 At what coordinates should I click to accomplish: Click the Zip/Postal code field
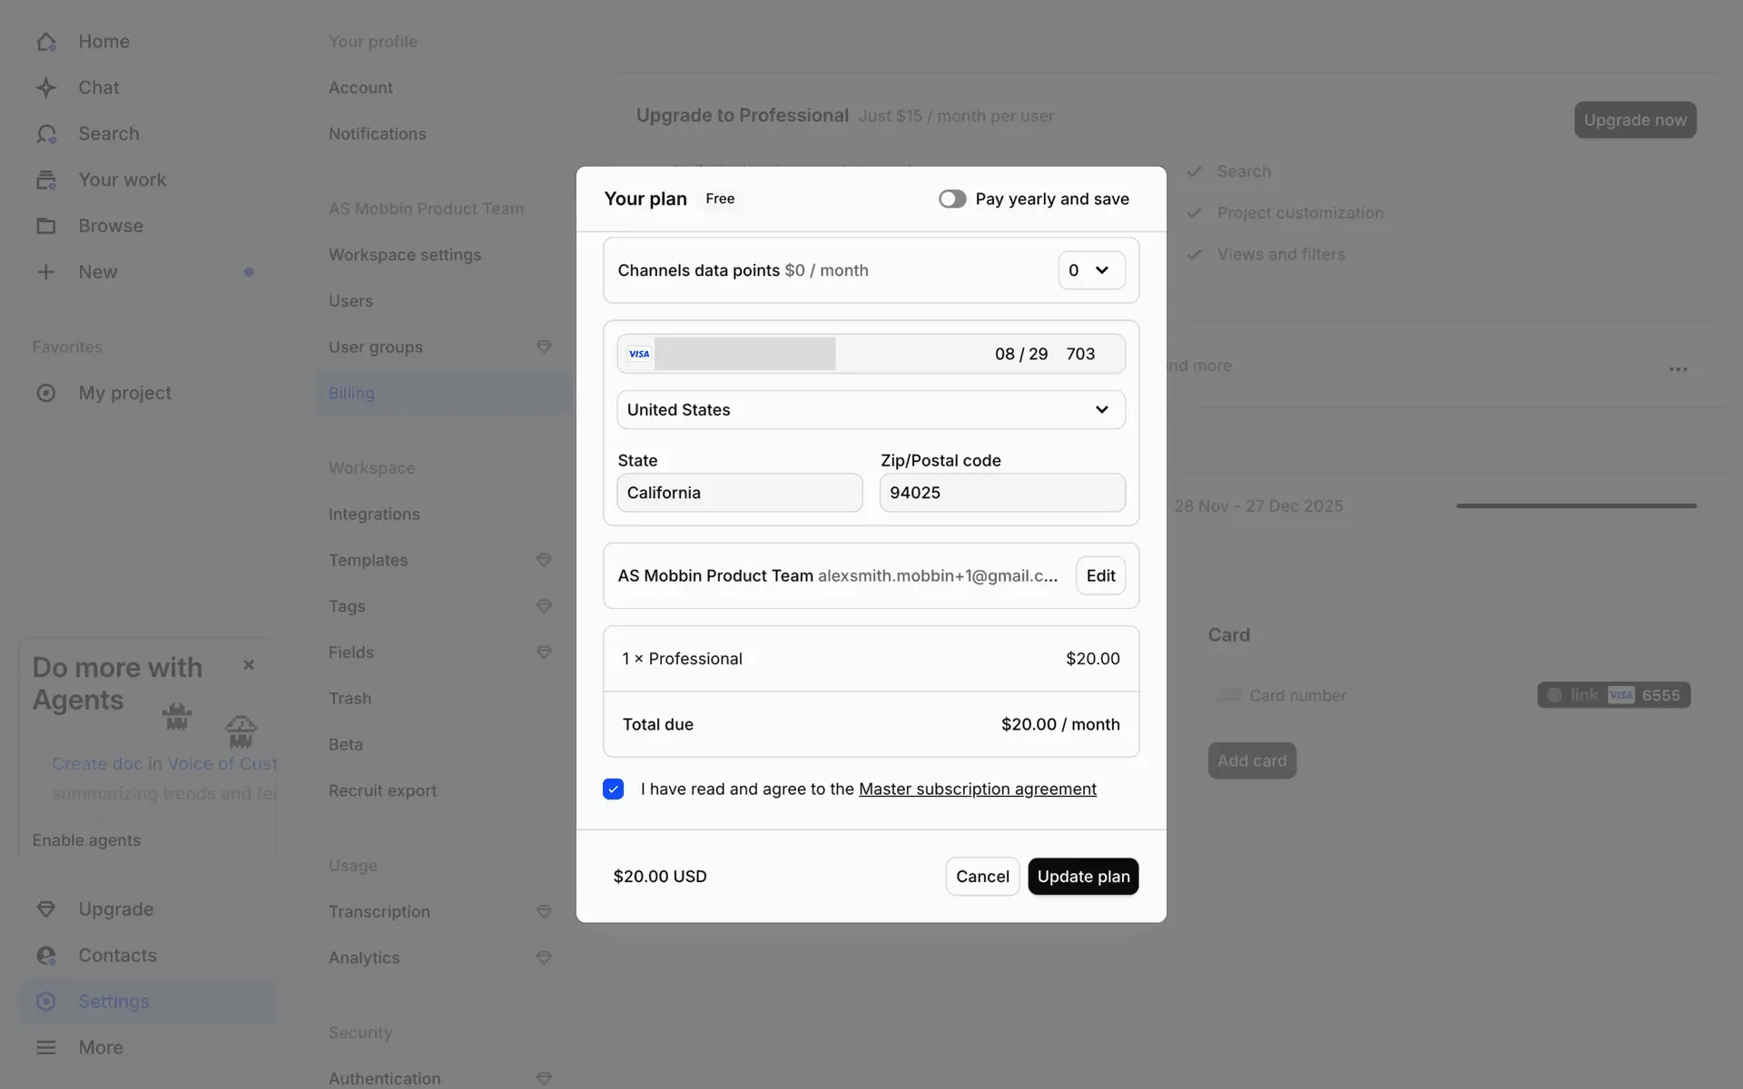point(1002,493)
